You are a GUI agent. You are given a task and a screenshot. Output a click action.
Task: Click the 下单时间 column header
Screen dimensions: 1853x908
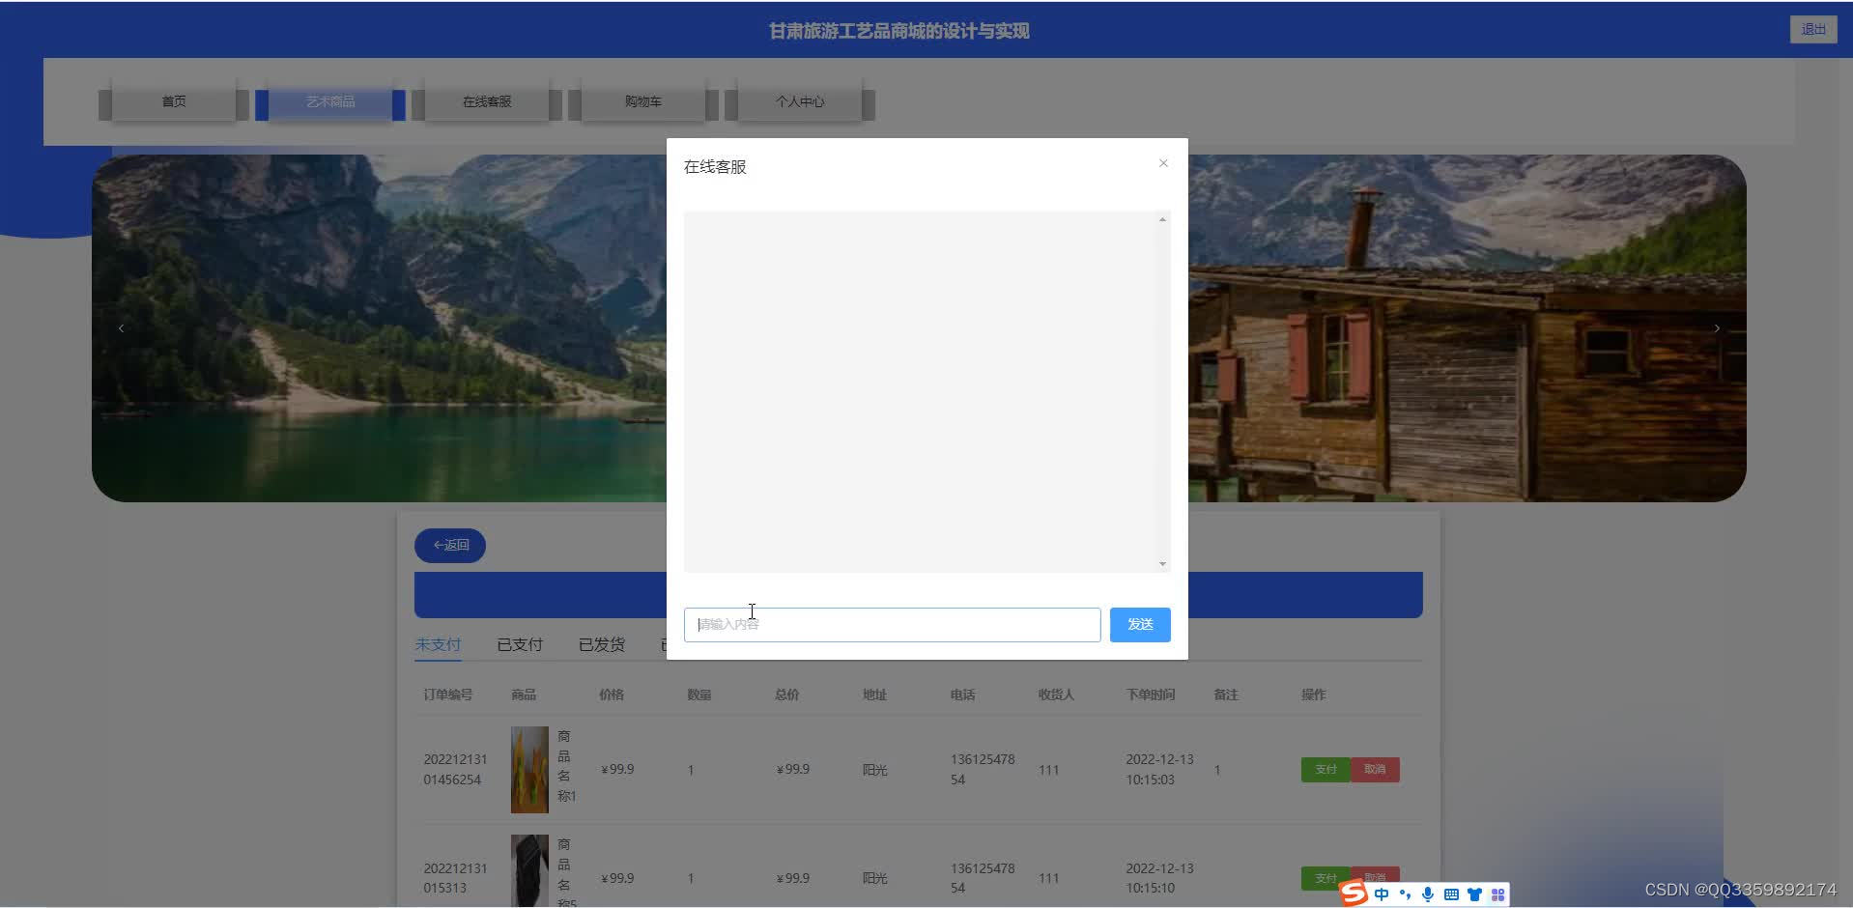tap(1151, 695)
